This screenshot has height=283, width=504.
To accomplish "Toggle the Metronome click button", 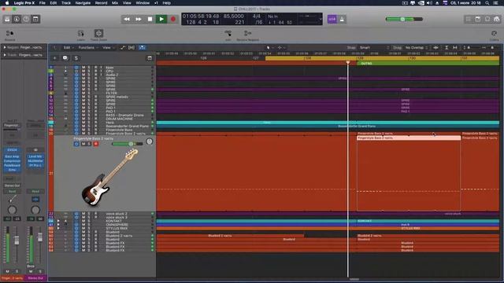I will point(342,19).
